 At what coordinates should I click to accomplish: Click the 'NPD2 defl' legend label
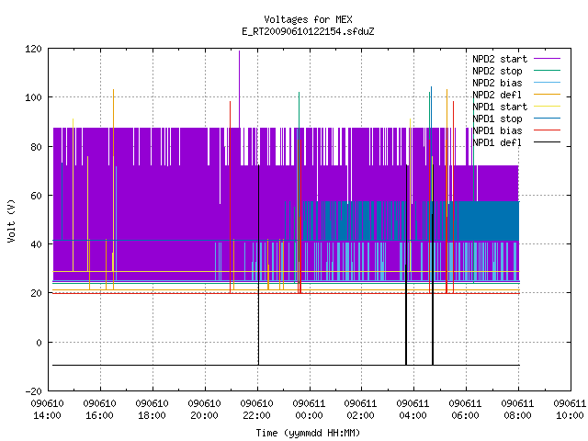497,95
